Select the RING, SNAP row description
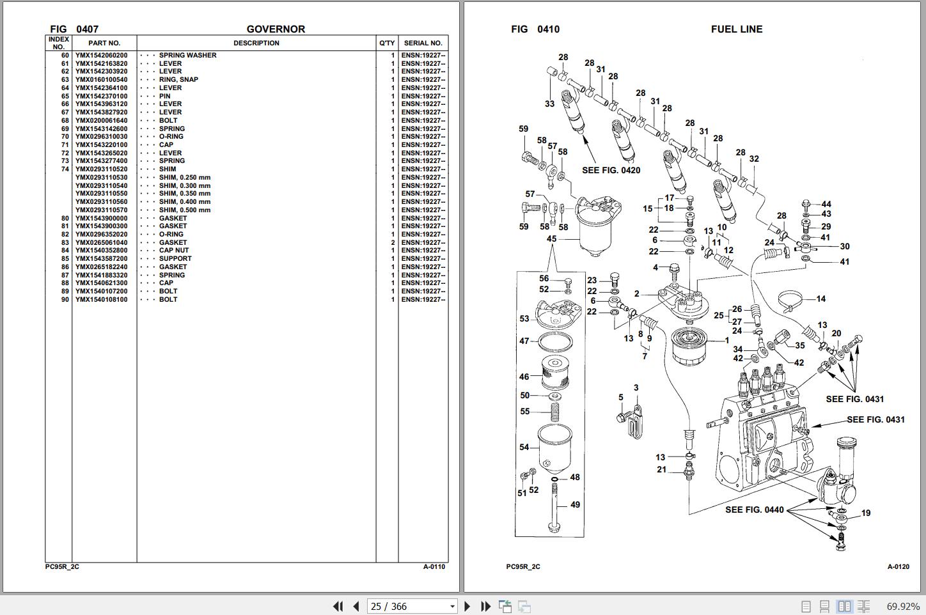Image resolution: width=926 pixels, height=615 pixels. click(x=178, y=80)
